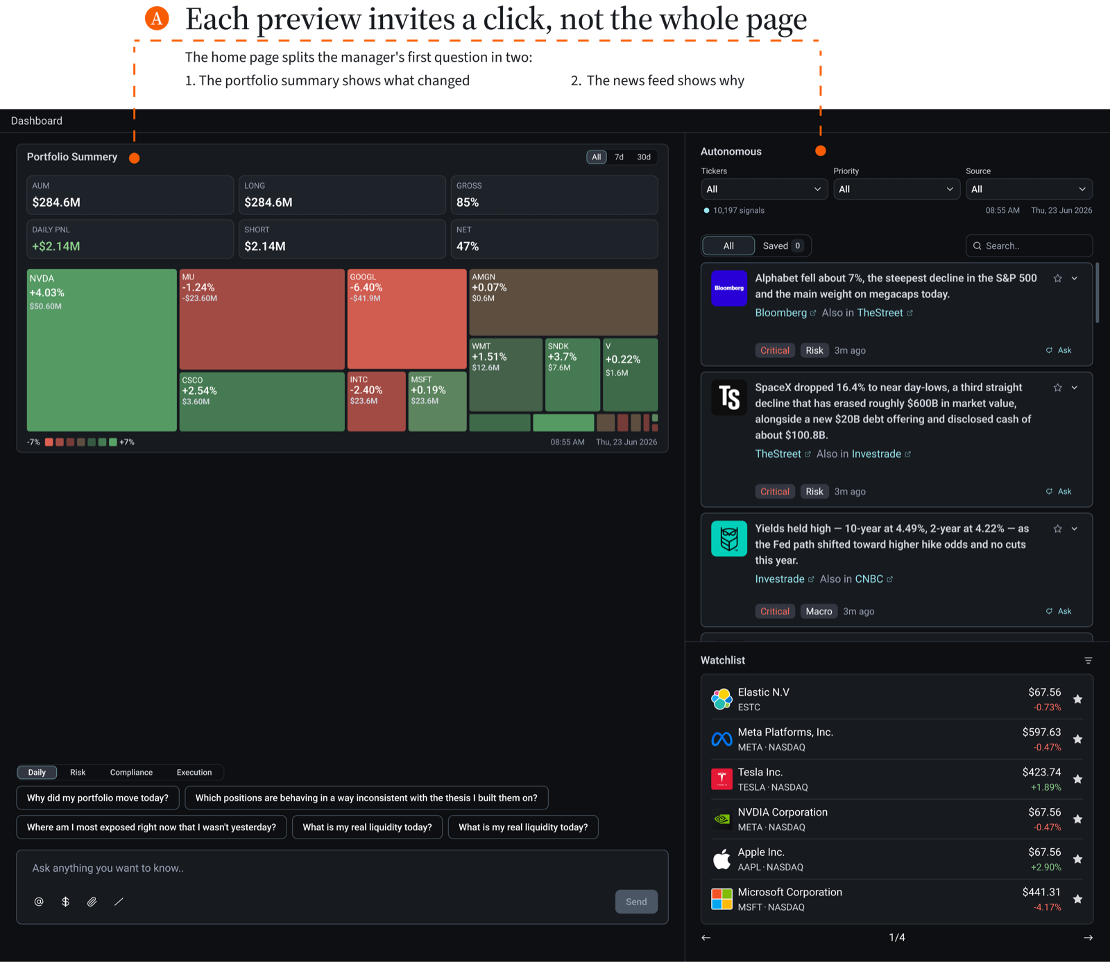
Task: Click the Send button
Action: [x=636, y=902]
